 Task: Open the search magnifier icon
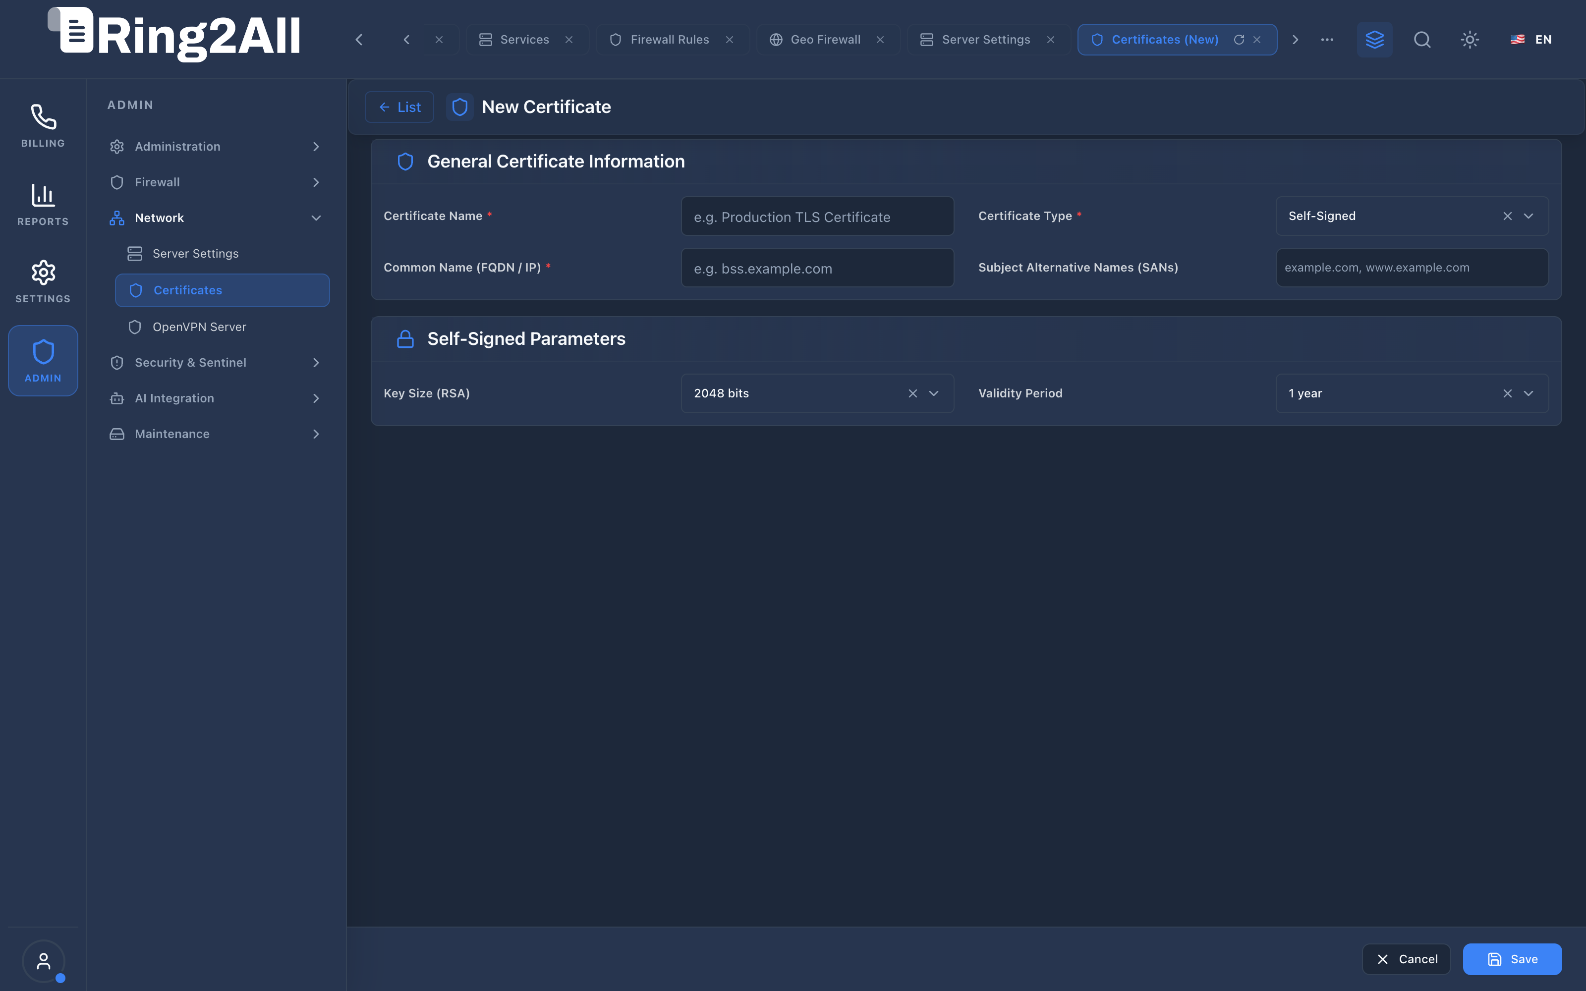(x=1422, y=39)
